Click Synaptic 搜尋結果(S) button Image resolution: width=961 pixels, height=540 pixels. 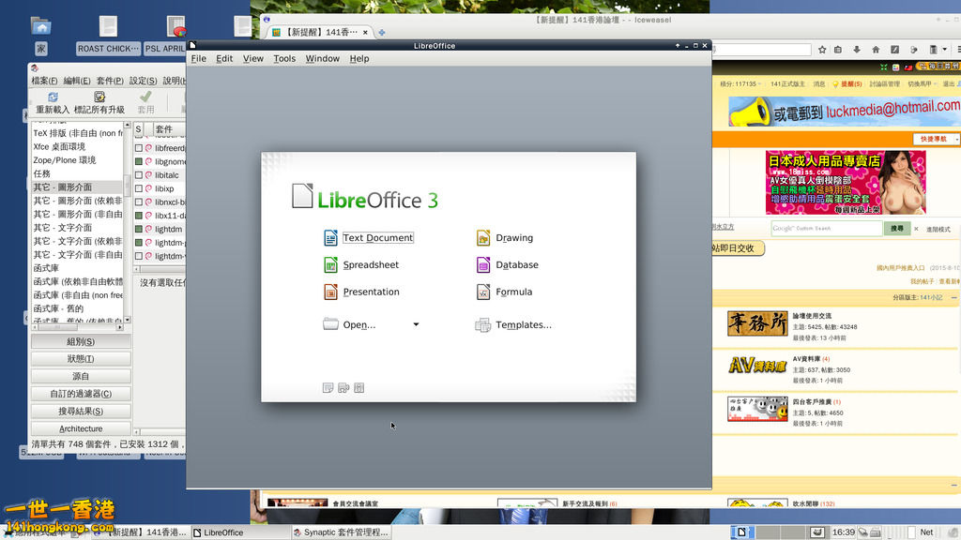[x=81, y=411]
